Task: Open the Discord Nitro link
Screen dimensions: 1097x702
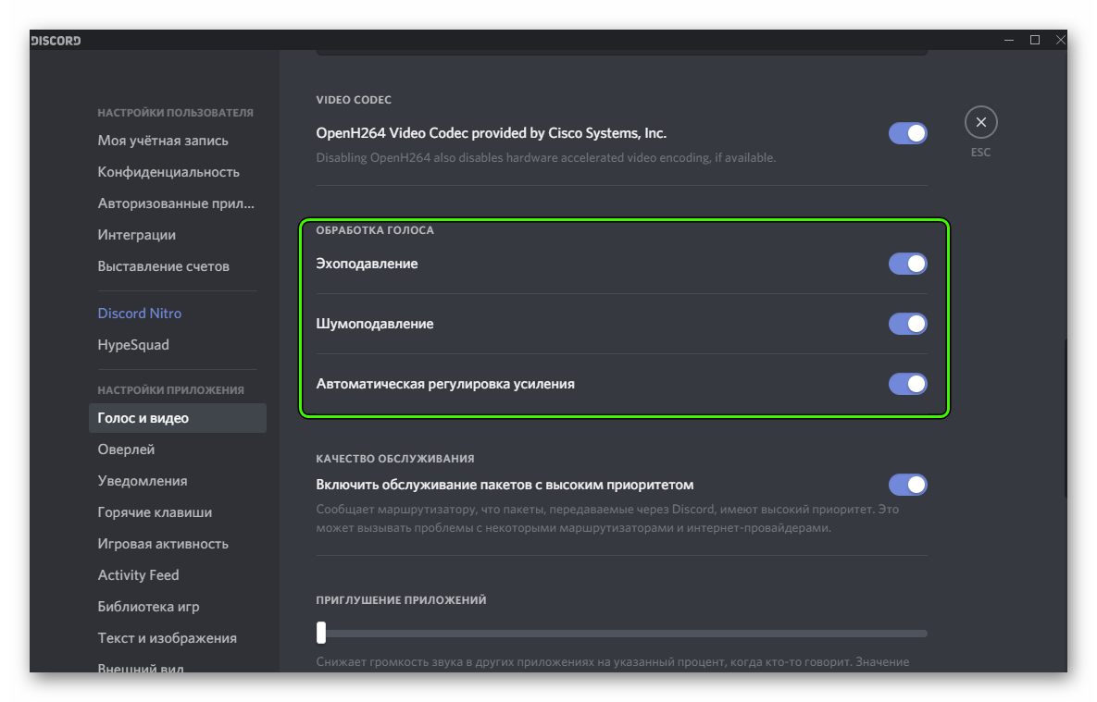Action: pyautogui.click(x=139, y=314)
